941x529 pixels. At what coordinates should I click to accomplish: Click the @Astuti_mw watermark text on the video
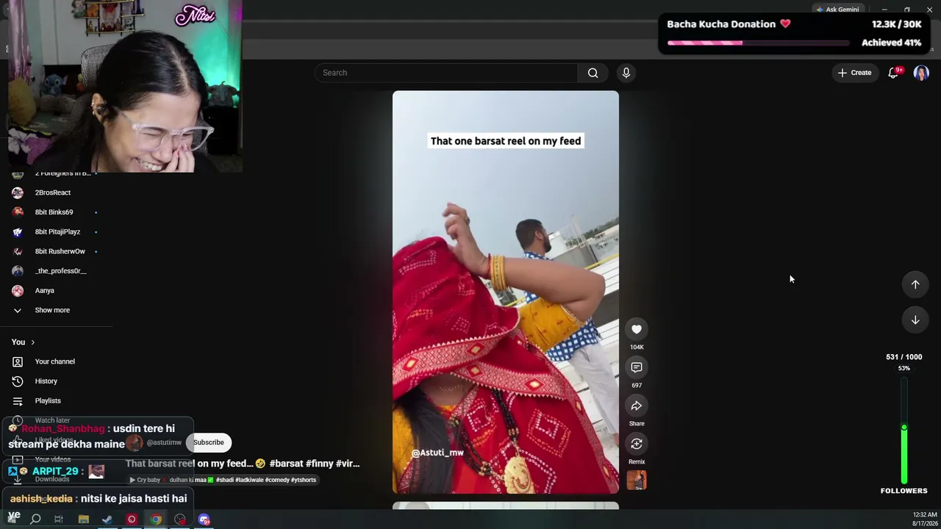pyautogui.click(x=437, y=453)
